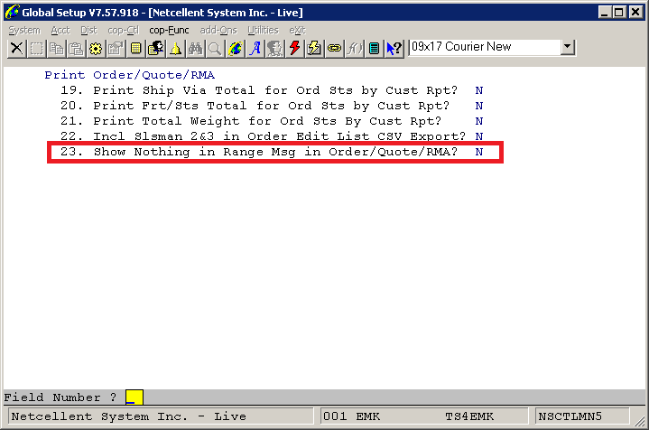Open the Acct menu
This screenshot has width=649, height=430.
click(60, 30)
